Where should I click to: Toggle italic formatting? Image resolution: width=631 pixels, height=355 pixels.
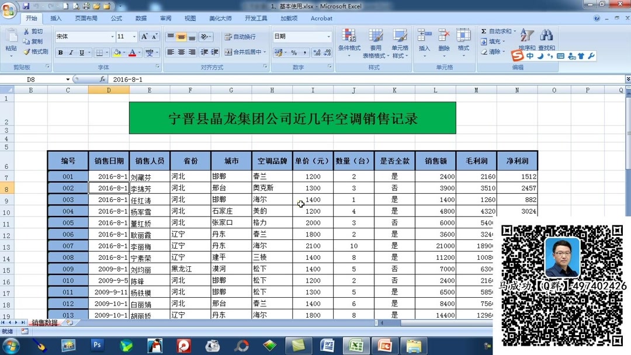tap(70, 52)
